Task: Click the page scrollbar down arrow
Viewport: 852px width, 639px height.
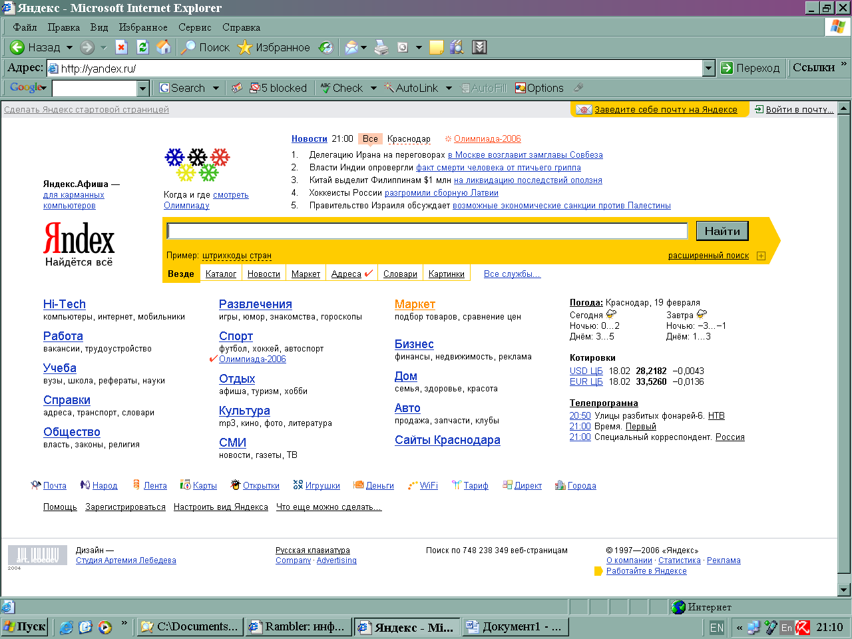Action: (x=844, y=590)
